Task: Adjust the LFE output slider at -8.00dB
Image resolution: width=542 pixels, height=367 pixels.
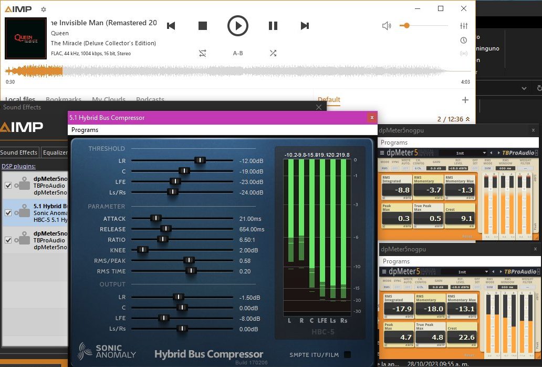Action: tap(163, 318)
